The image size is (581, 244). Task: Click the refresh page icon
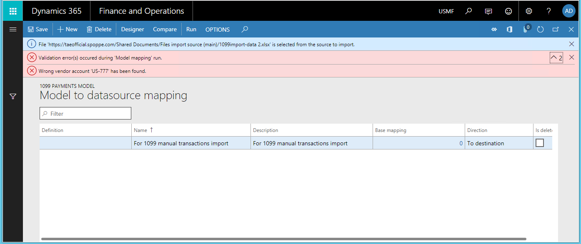click(x=541, y=30)
